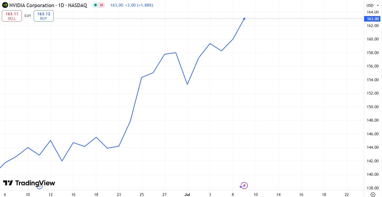Image resolution: width=382 pixels, height=197 pixels.
Task: Click the last data point dot on the line
Action: coord(244,19)
